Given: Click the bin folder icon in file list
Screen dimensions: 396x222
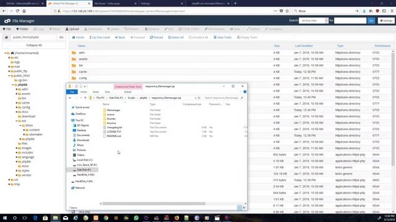Looking at the screenshot, I should pyautogui.click(x=74, y=65).
